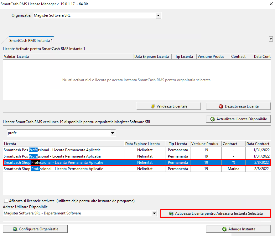Click the upper Versiune Produs column header
The height and width of the screenshot is (236, 275).
213,57
